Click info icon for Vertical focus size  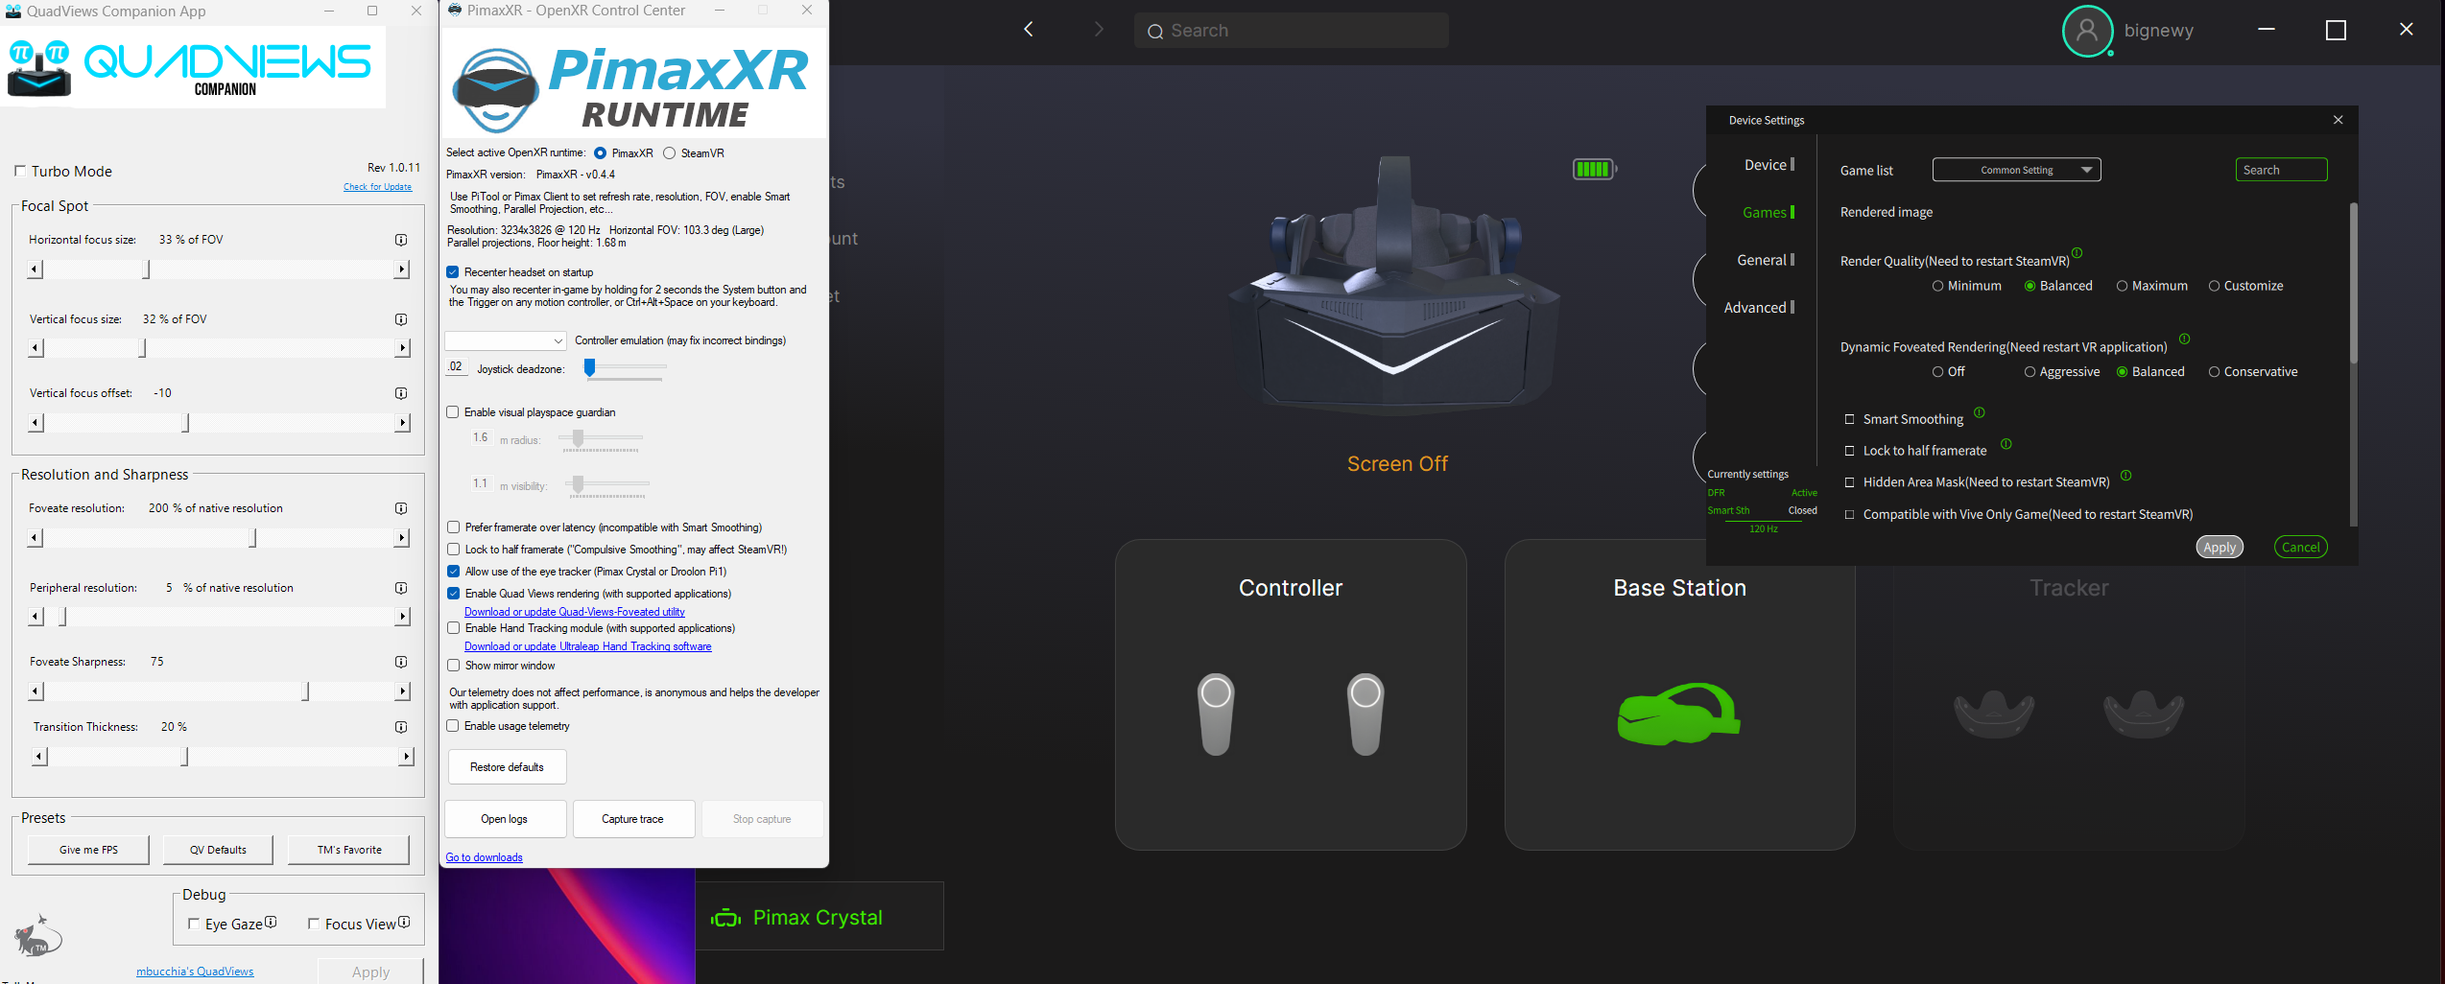click(401, 319)
